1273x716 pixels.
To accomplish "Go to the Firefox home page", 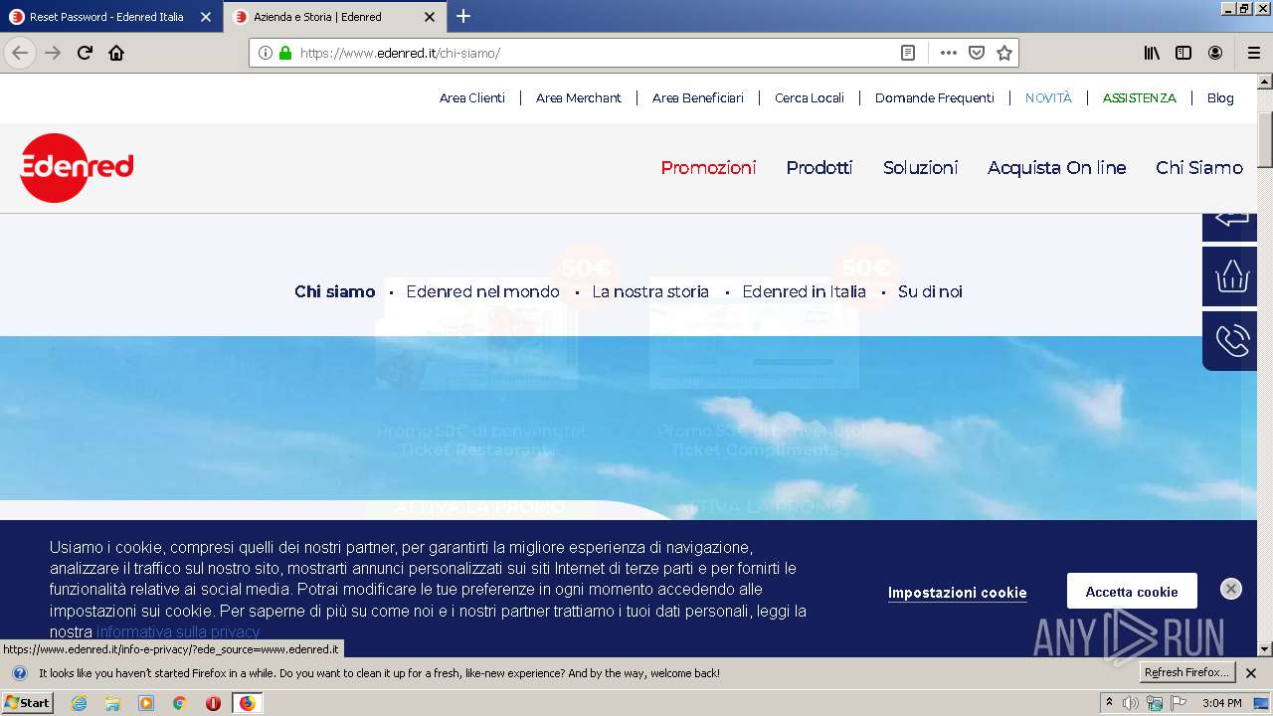I will pos(116,53).
